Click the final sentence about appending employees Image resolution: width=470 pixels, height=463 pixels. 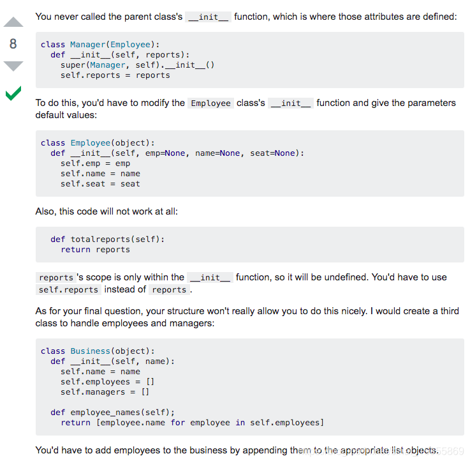tap(237, 450)
